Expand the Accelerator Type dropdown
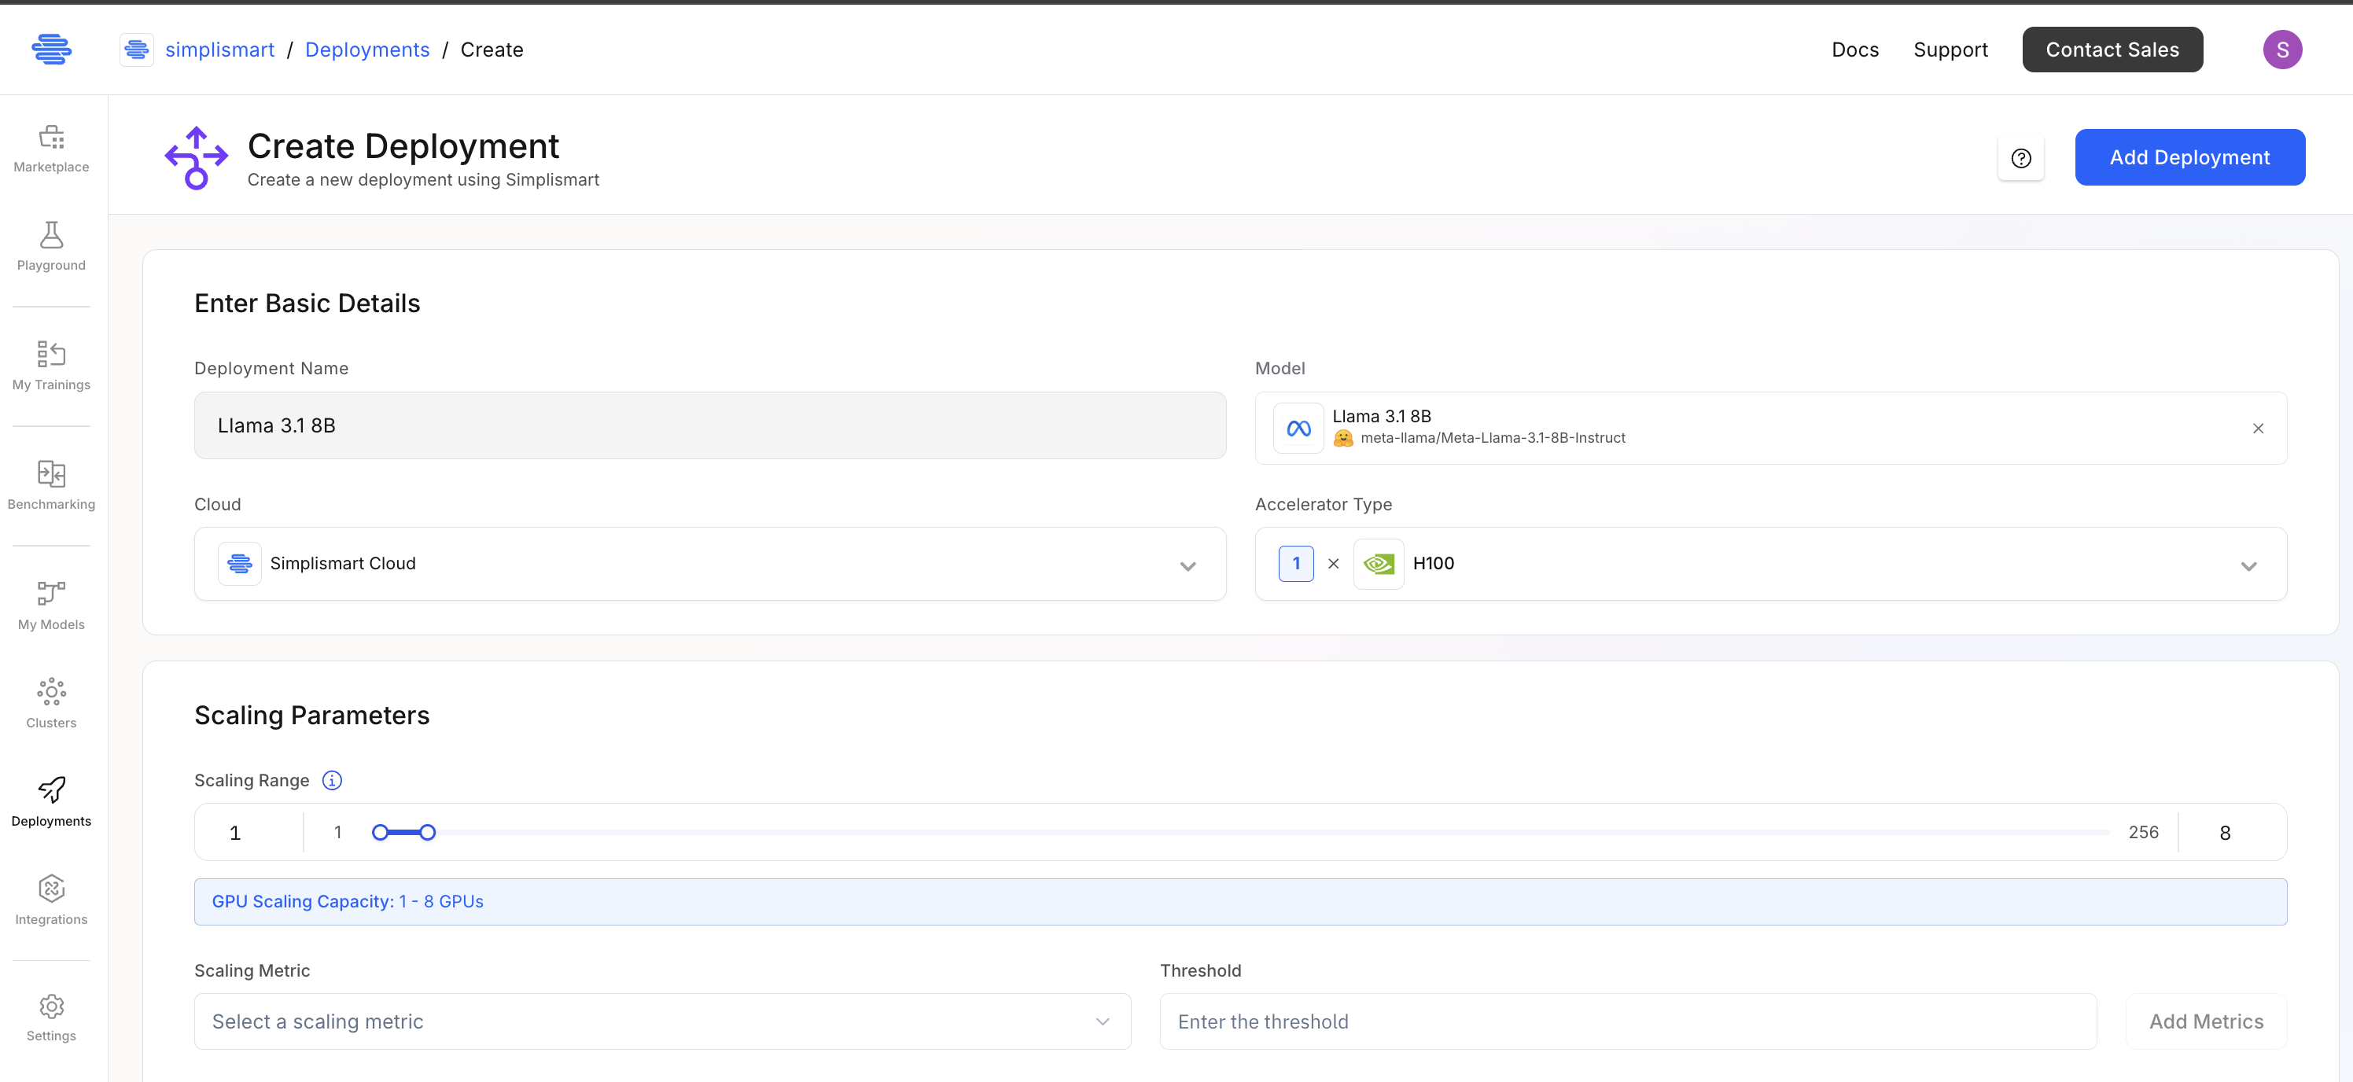The height and width of the screenshot is (1082, 2353). (x=2248, y=565)
